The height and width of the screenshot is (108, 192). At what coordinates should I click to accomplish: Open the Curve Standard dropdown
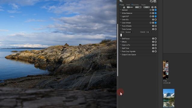click(129, 32)
